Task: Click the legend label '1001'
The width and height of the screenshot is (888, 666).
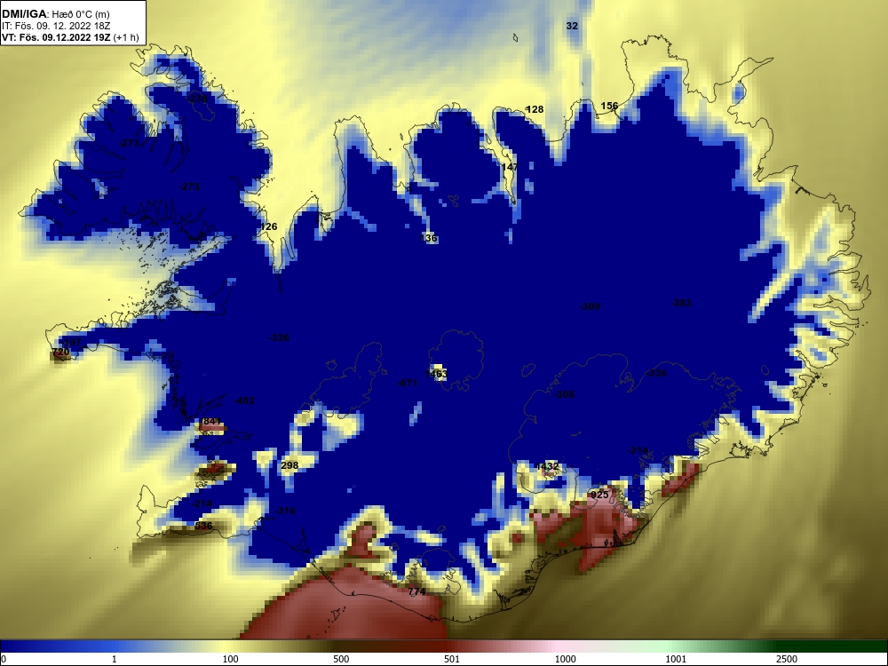Action: tap(677, 659)
